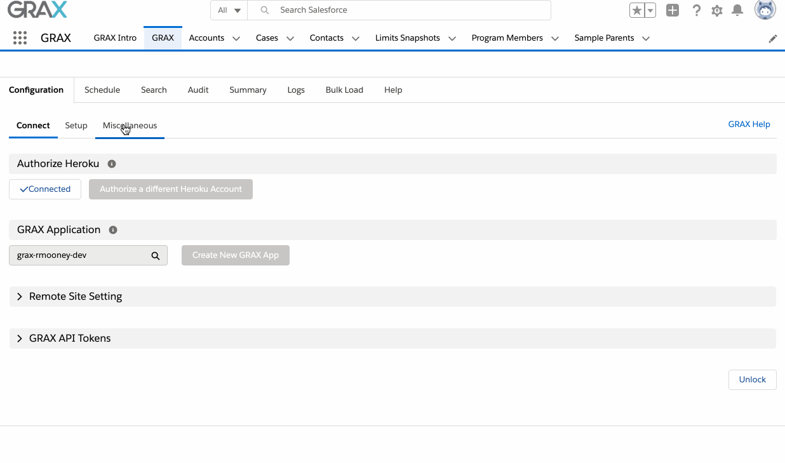This screenshot has height=463, width=785.
Task: Open the Contacts tab dropdown chevron
Action: (356, 38)
